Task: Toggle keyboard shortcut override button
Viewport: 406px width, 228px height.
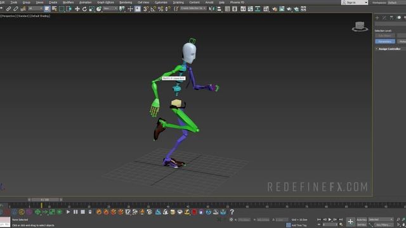Action: (x=138, y=9)
